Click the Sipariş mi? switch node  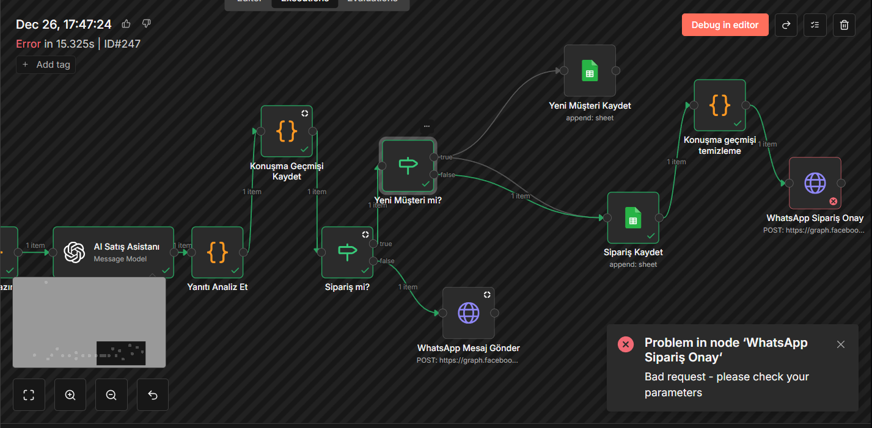pyautogui.click(x=347, y=252)
